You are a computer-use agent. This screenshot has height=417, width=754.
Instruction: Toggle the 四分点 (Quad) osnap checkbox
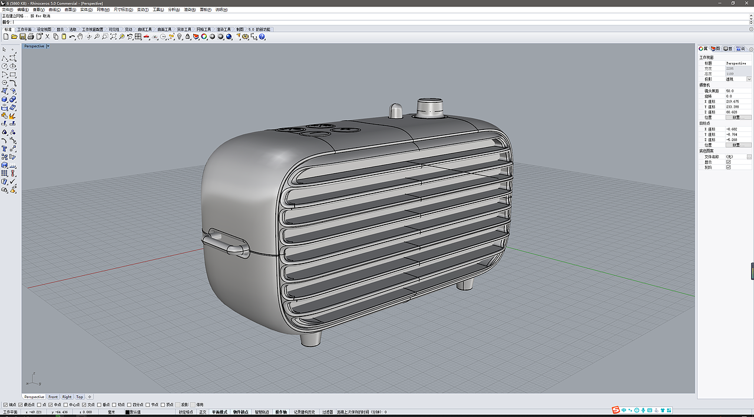130,405
